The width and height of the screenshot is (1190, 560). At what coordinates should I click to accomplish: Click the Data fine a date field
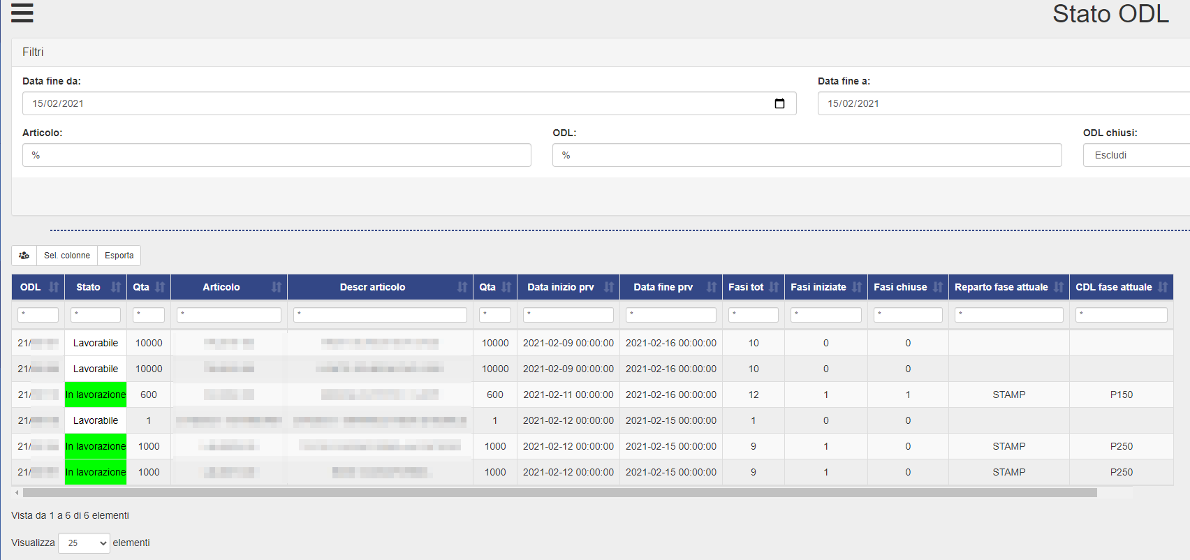[x=1004, y=103]
